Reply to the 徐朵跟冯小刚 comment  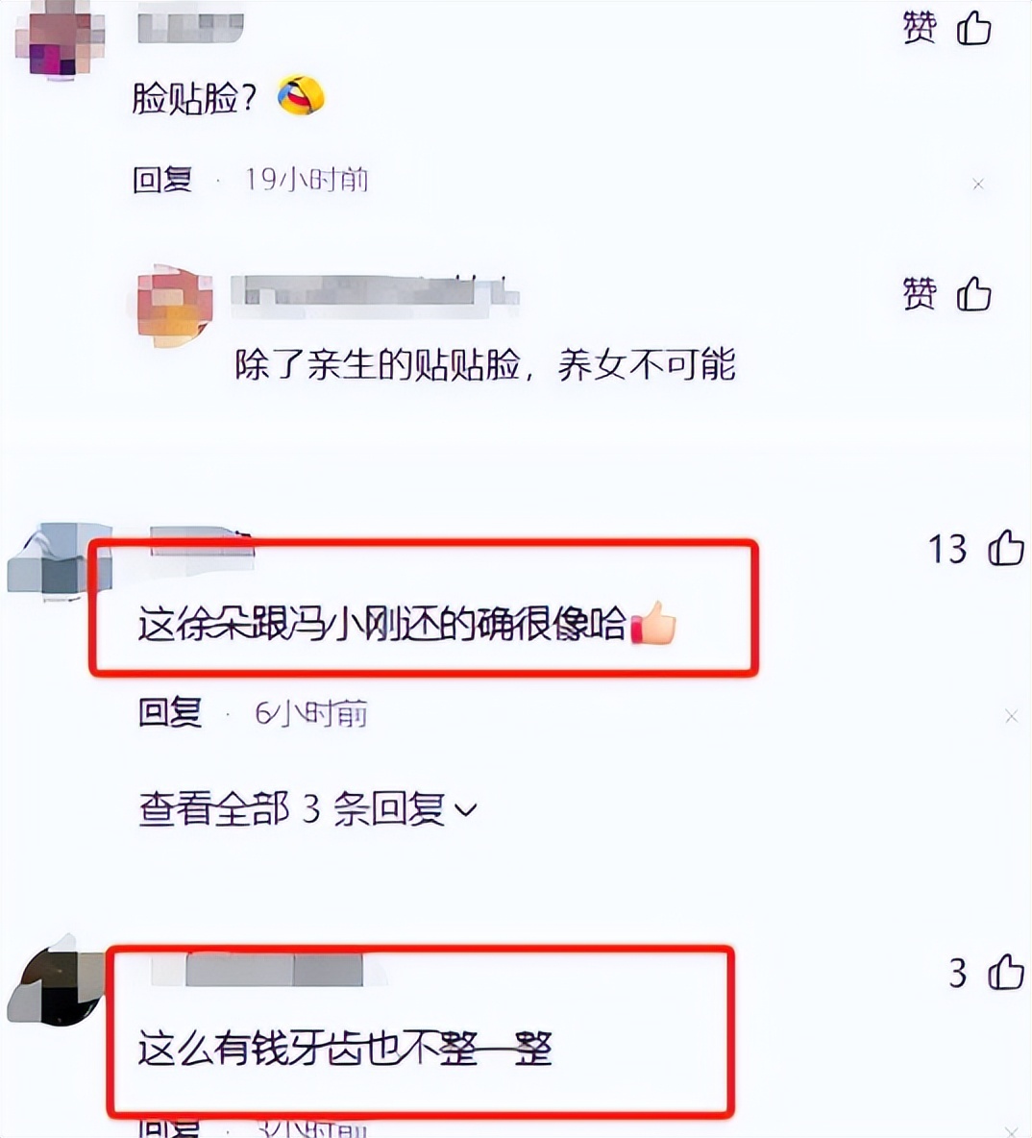pos(170,713)
